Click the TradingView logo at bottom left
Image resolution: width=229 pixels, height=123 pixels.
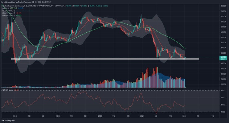pyautogui.click(x=8, y=121)
